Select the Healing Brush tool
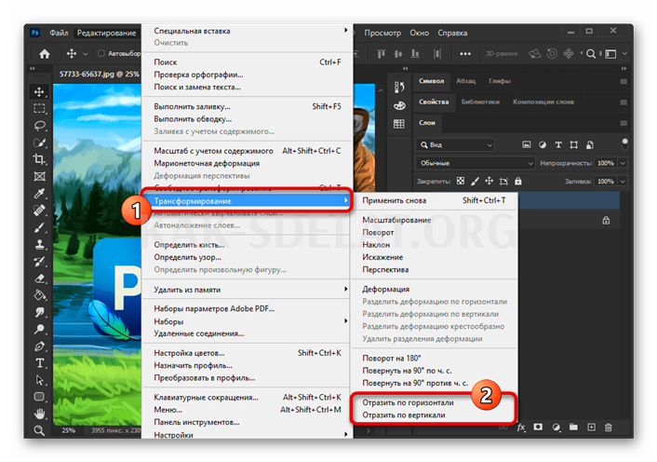This screenshot has height=462, width=657. pos(39,211)
